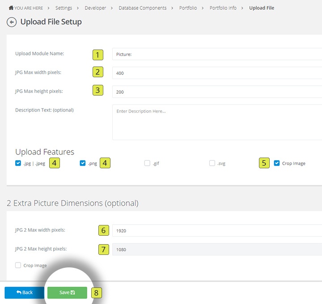This screenshot has height=304, width=322.
Task: Open Database Components breadcrumb
Action: tap(143, 8)
